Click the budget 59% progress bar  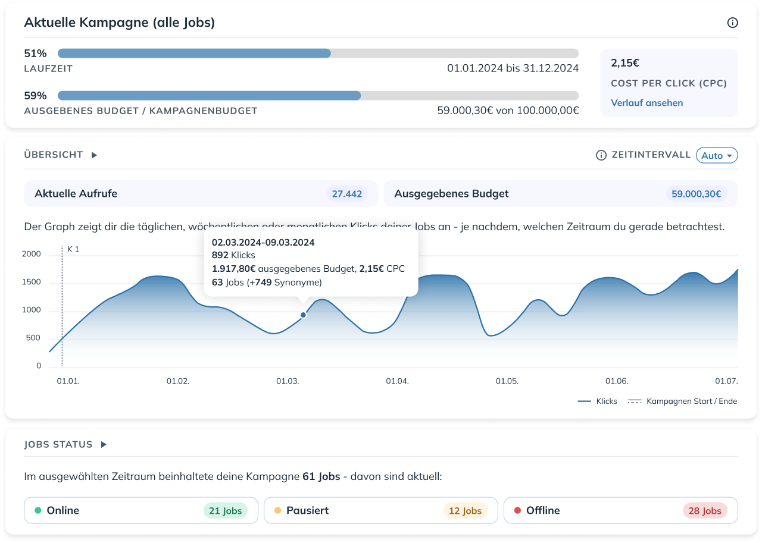[x=318, y=96]
